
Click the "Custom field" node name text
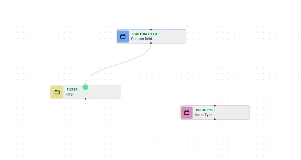point(141,39)
